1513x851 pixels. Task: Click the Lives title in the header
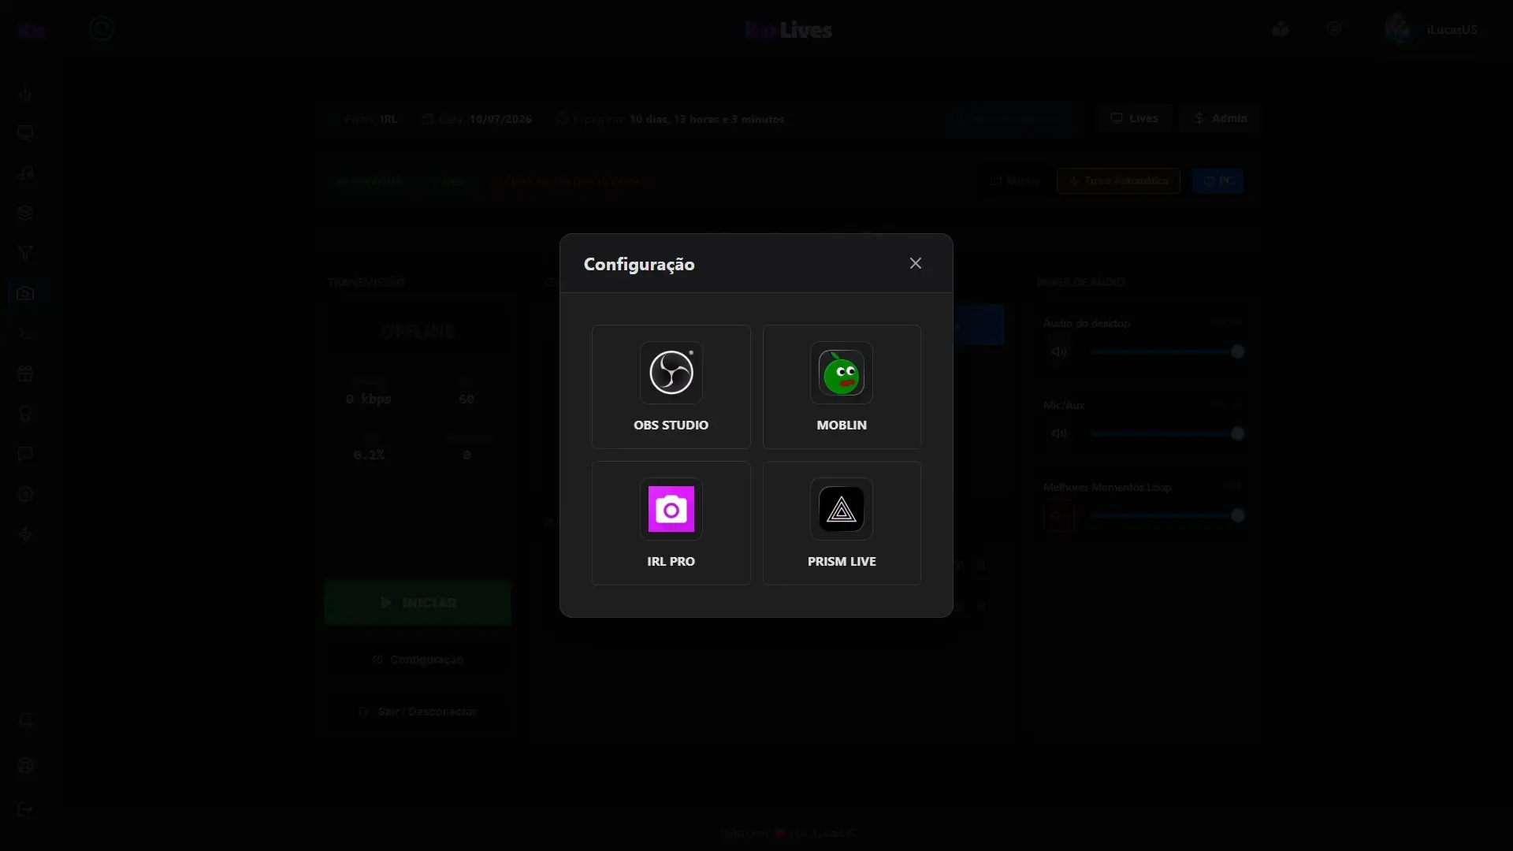tap(805, 30)
